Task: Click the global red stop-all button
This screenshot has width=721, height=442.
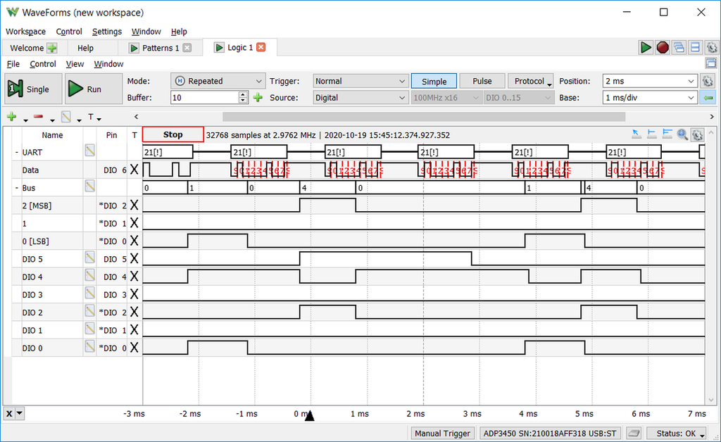Action: (x=663, y=47)
